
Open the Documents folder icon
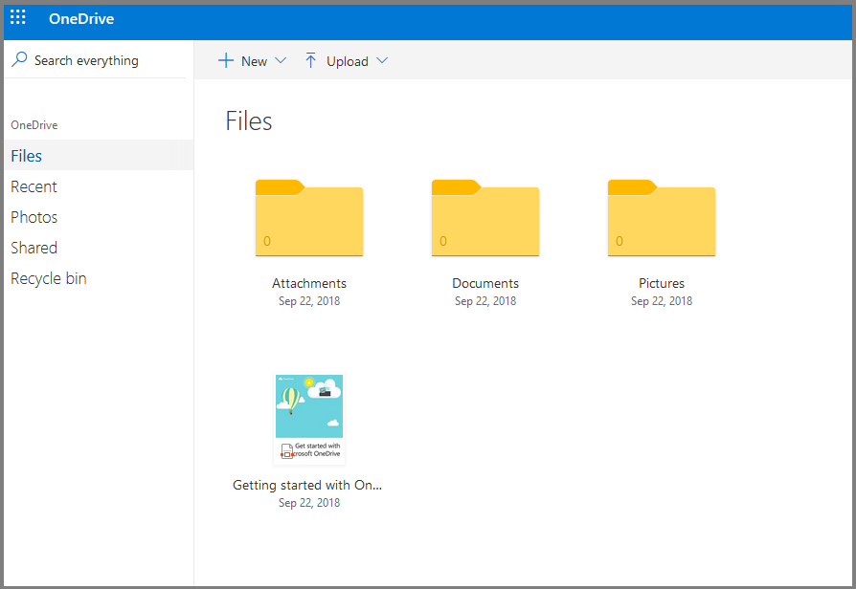[x=485, y=218]
